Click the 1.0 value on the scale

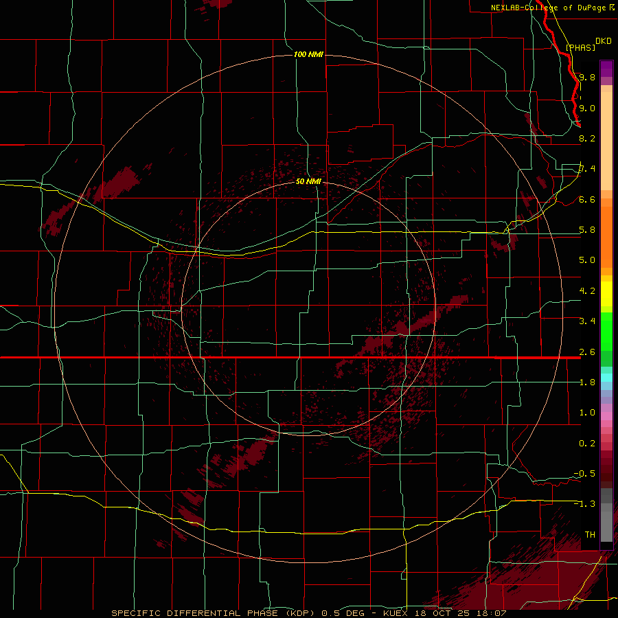tap(587, 413)
